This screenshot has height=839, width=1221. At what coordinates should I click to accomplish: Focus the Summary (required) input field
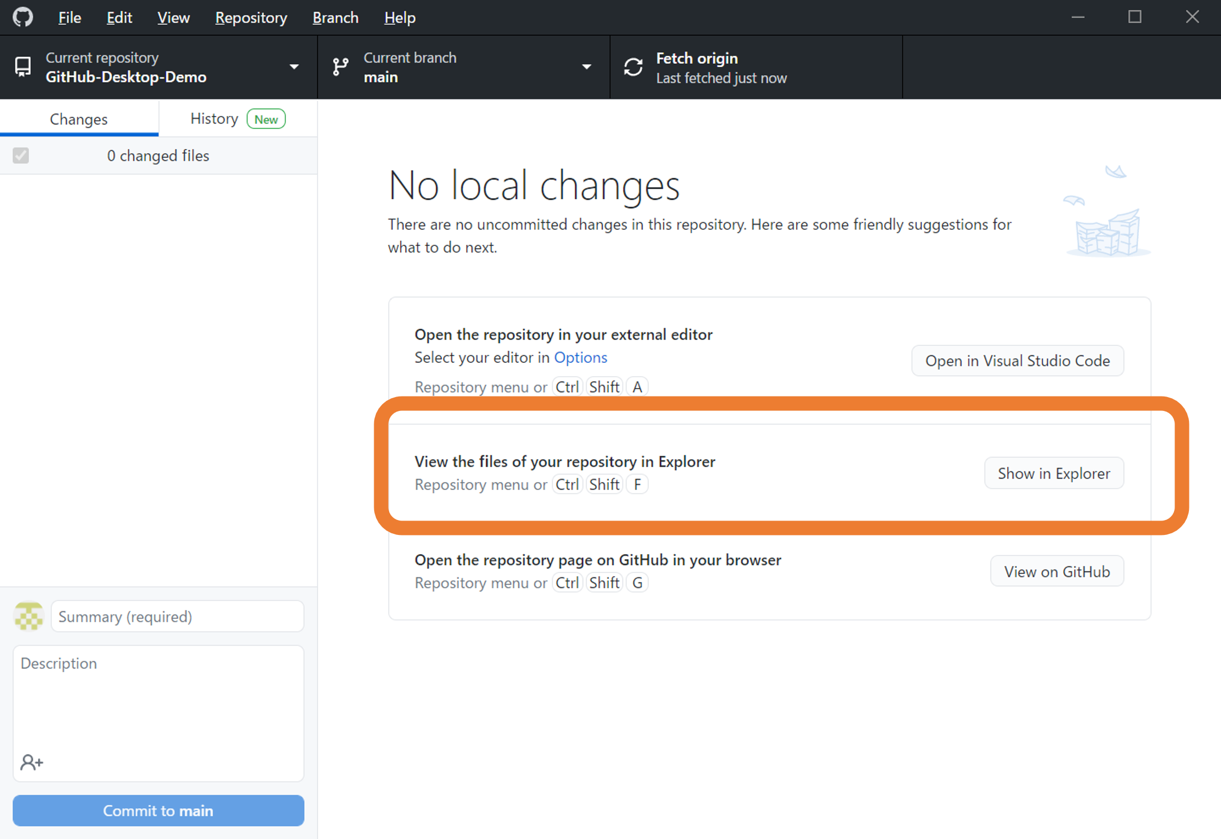tap(177, 616)
